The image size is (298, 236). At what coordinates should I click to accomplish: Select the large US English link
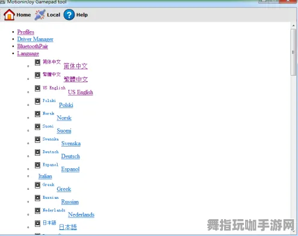click(x=81, y=92)
